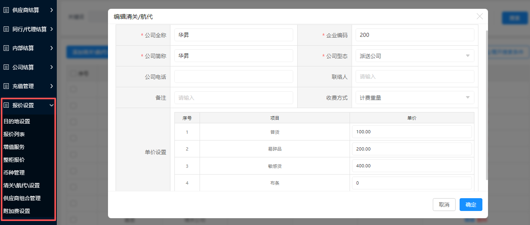Click the 报价设置 sidebar icon
Viewport: 530px width, 225px height.
6,105
